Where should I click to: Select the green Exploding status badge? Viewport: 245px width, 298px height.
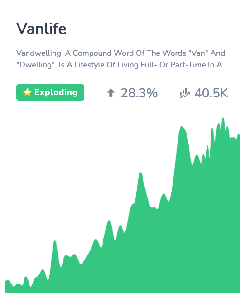tap(50, 92)
